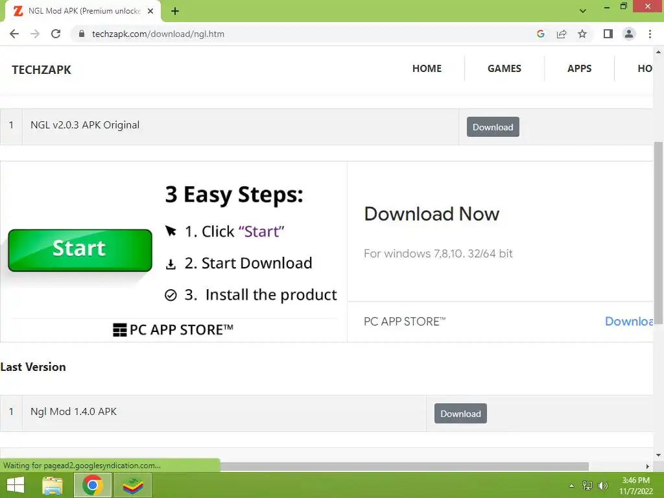Click the TECHZAPK site logo

point(41,69)
